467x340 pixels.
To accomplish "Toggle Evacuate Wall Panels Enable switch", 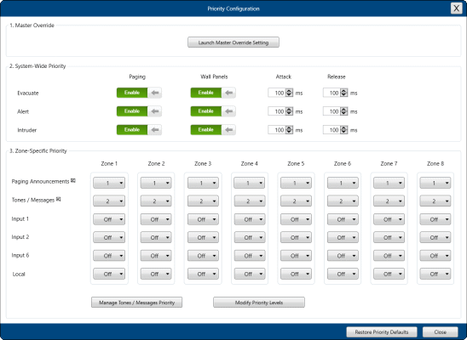I will [x=213, y=93].
